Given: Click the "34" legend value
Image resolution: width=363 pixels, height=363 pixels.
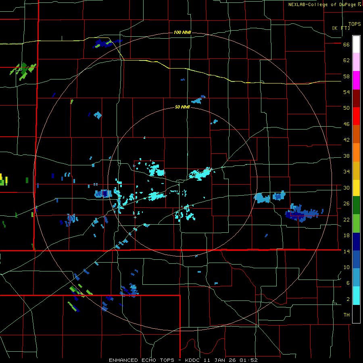Looking at the screenshot, I should [346, 172].
